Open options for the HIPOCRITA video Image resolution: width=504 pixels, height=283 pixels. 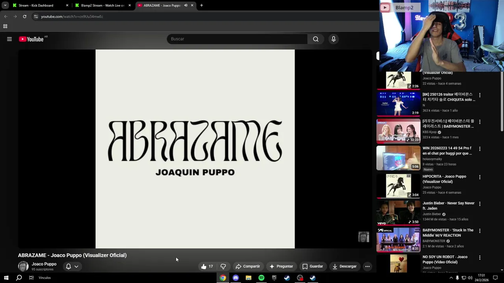(480, 177)
